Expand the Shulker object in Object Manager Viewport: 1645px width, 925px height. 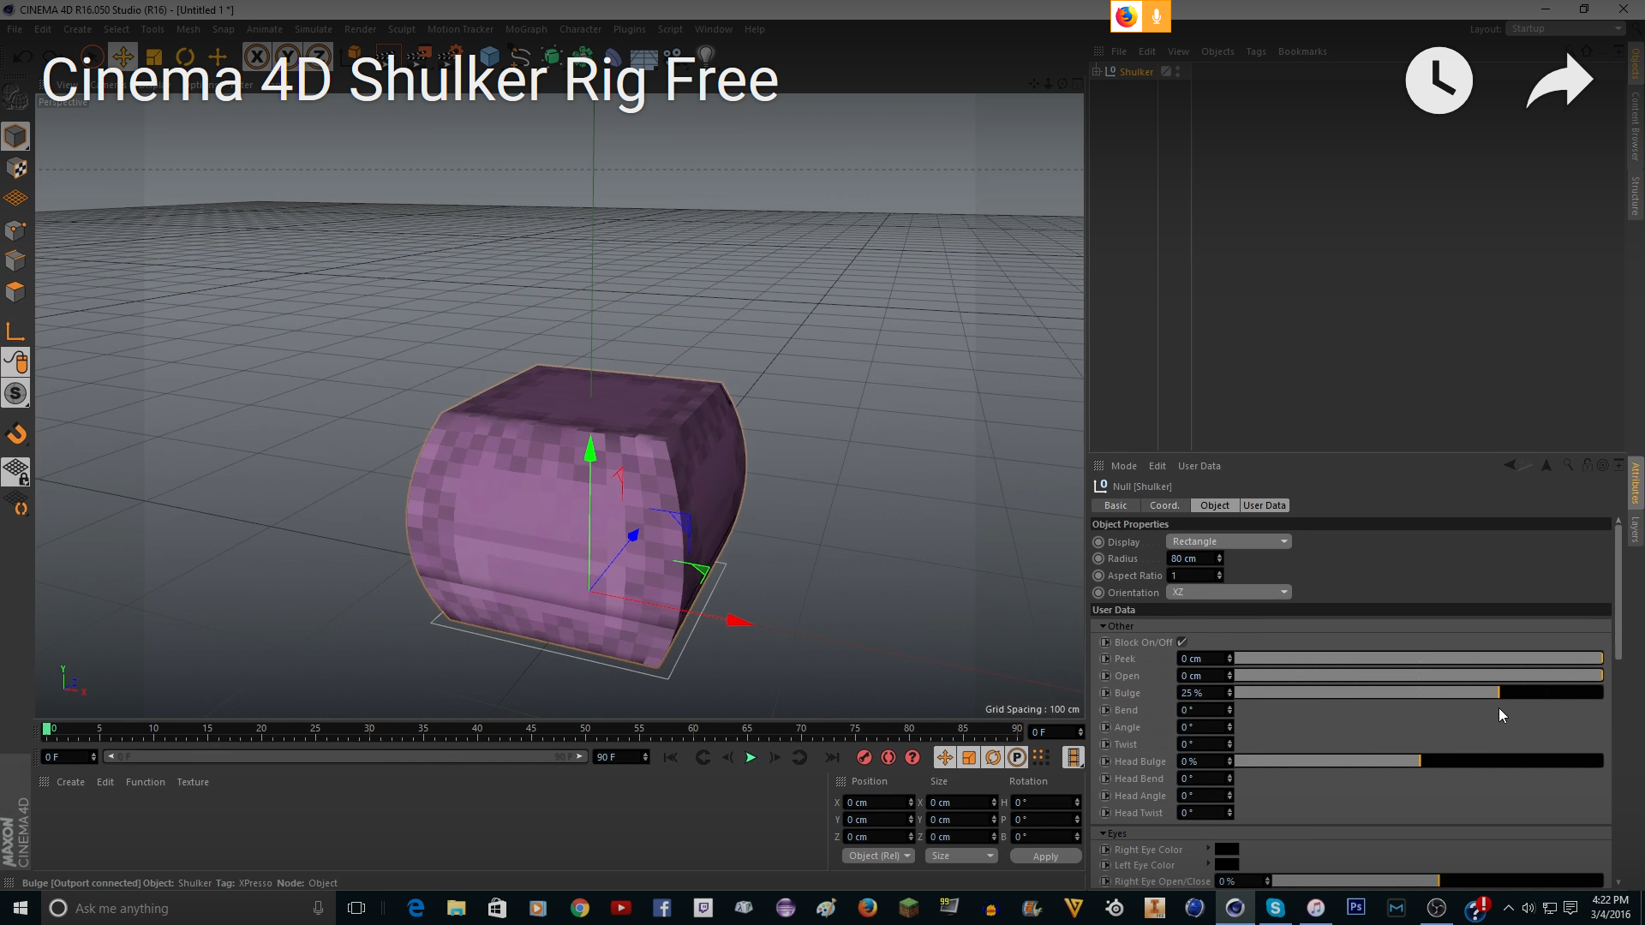pos(1096,71)
